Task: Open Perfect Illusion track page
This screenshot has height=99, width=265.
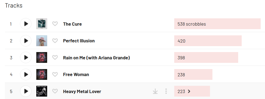Action: (79, 41)
